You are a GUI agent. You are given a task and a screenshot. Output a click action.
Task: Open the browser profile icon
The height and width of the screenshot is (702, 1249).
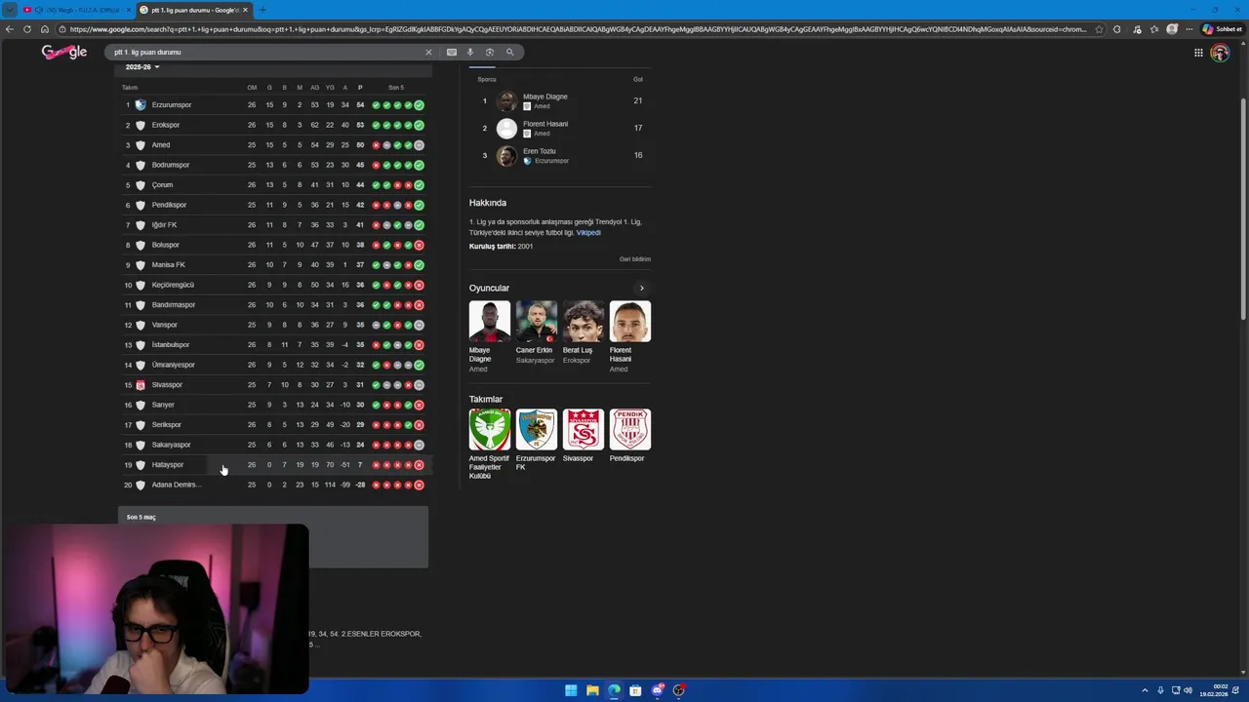click(x=1172, y=29)
